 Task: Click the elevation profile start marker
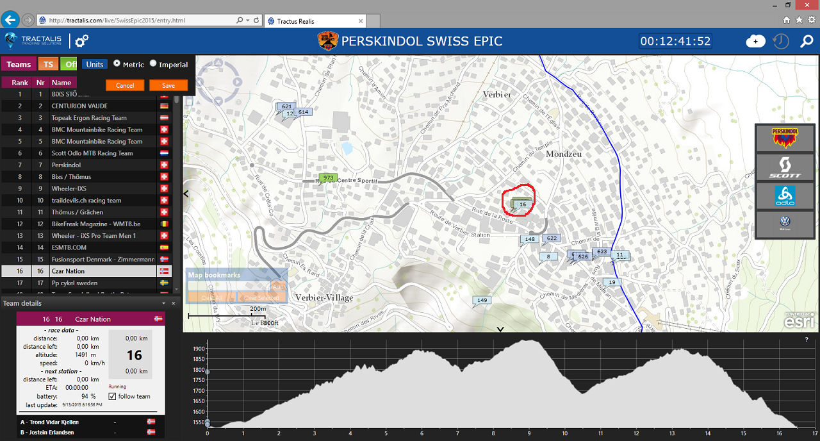(207, 423)
